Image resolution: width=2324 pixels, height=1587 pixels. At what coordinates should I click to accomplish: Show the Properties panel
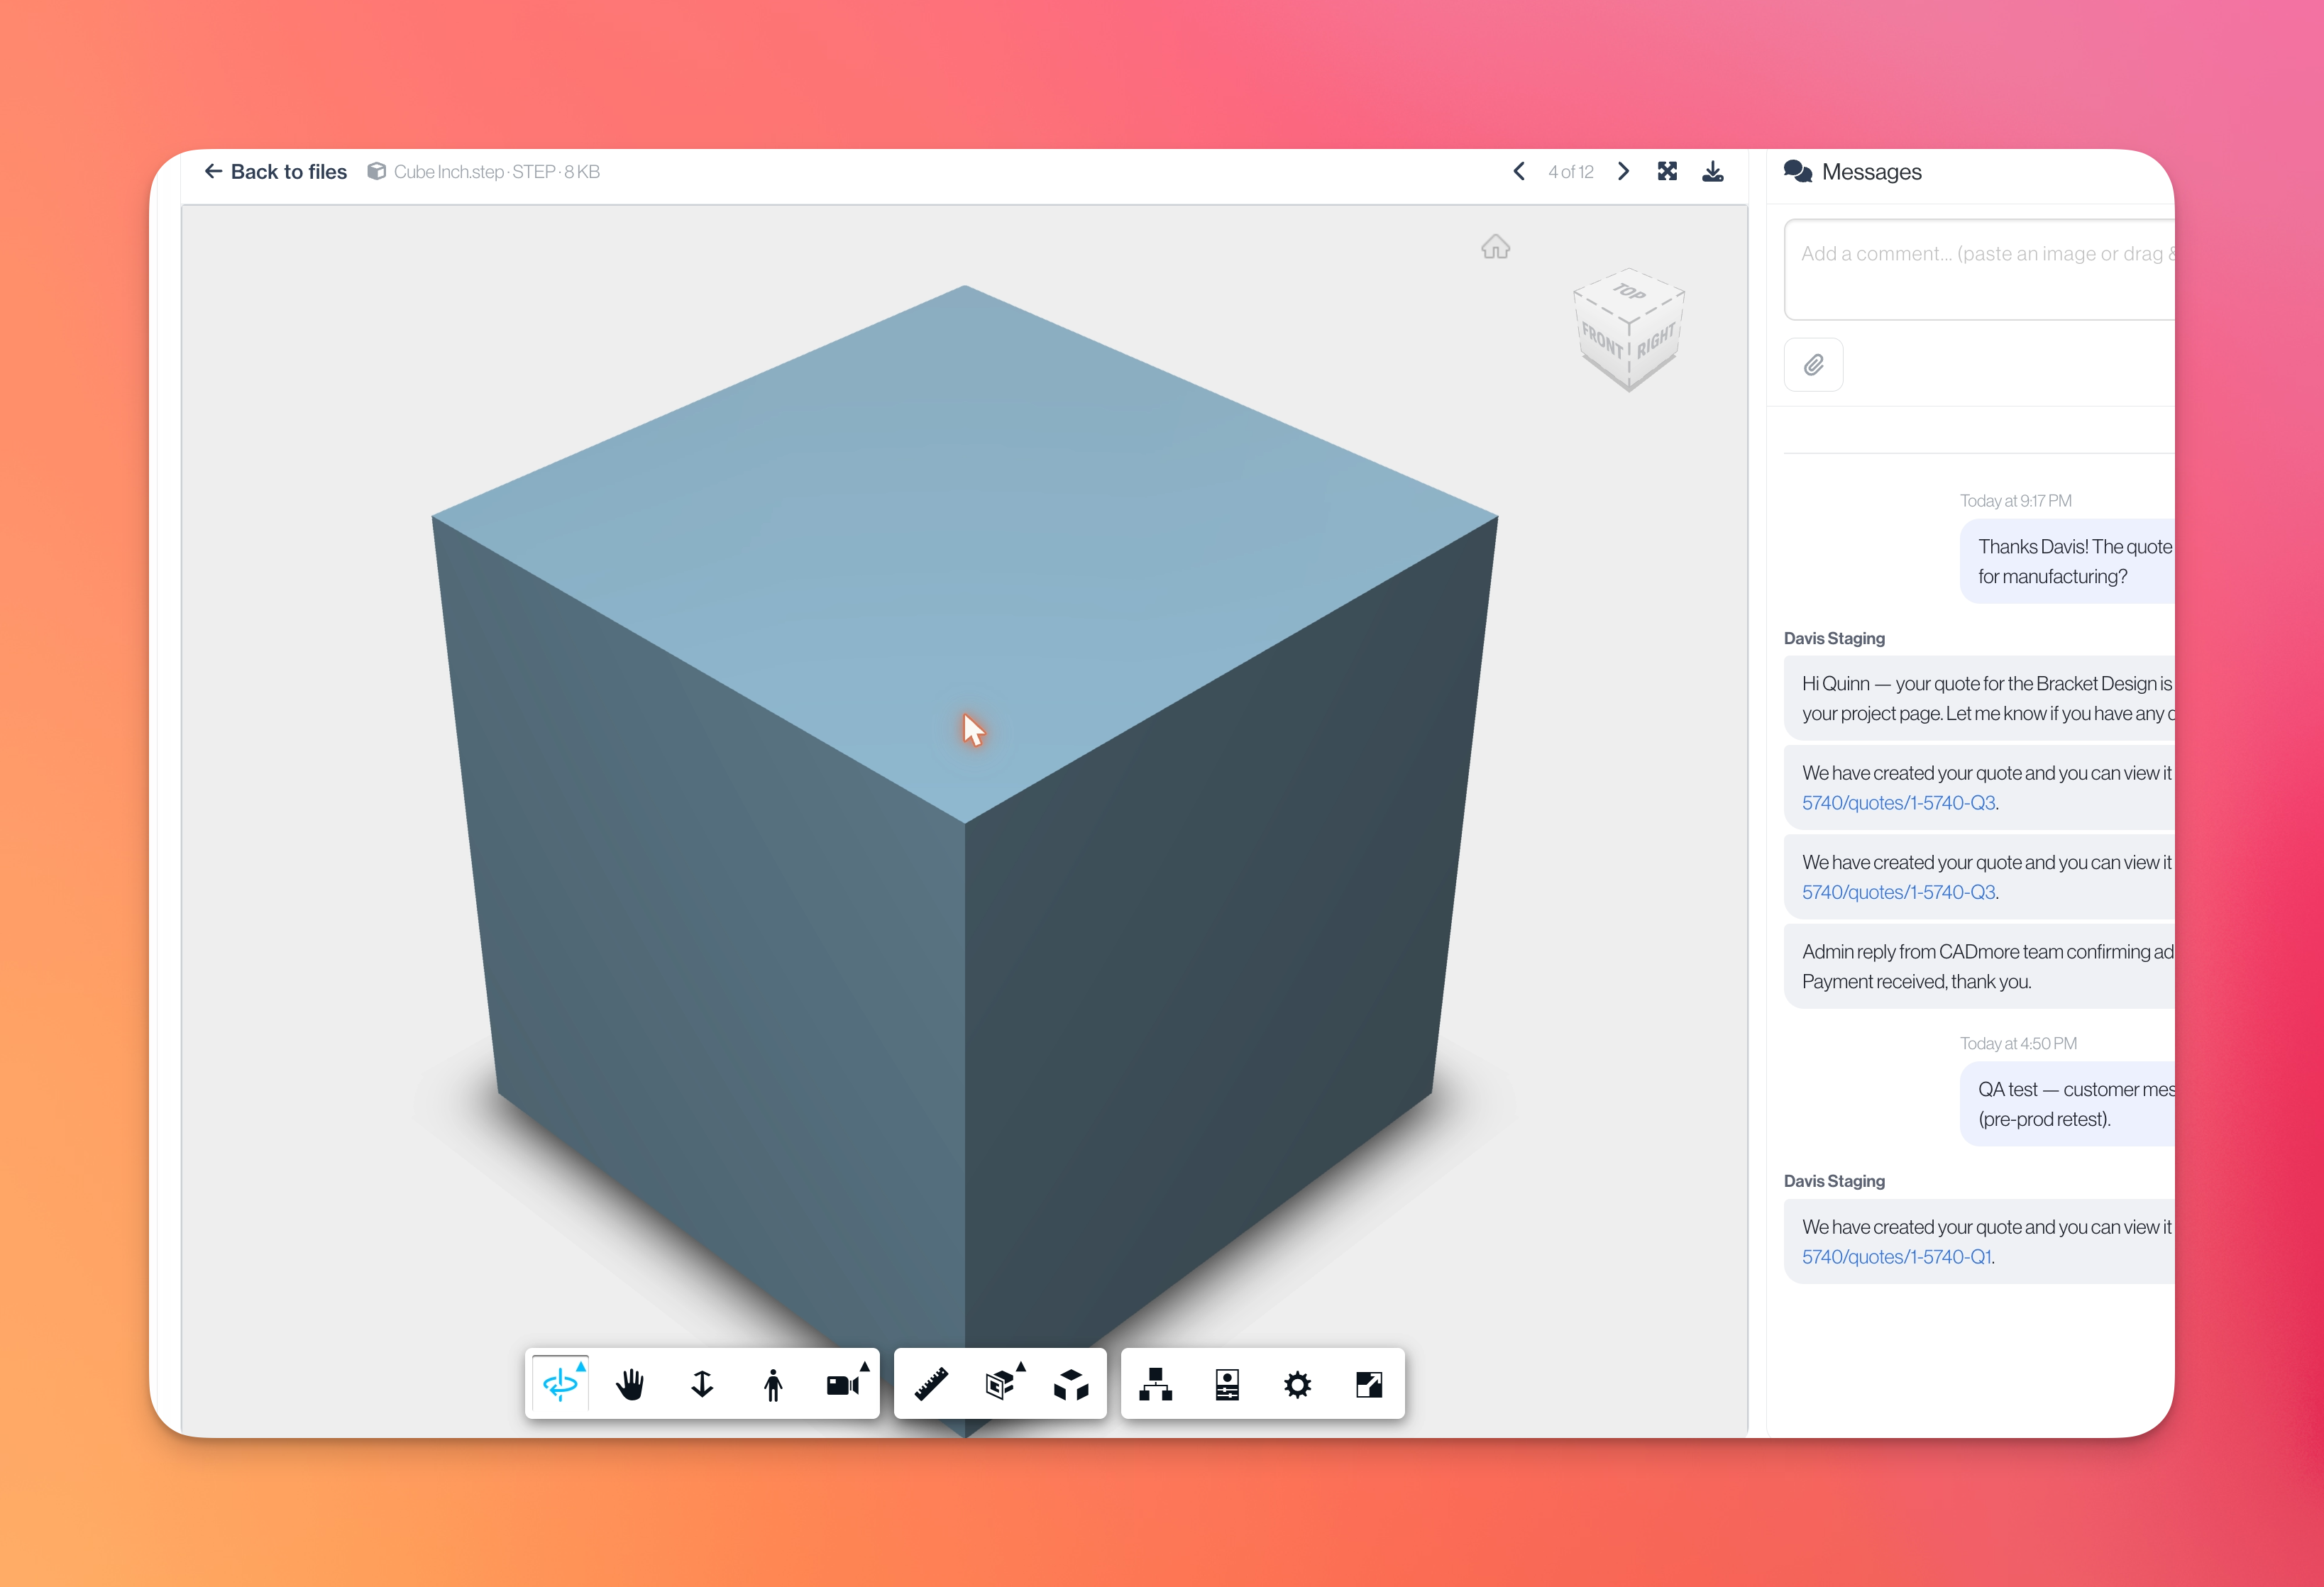[x=1227, y=1384]
